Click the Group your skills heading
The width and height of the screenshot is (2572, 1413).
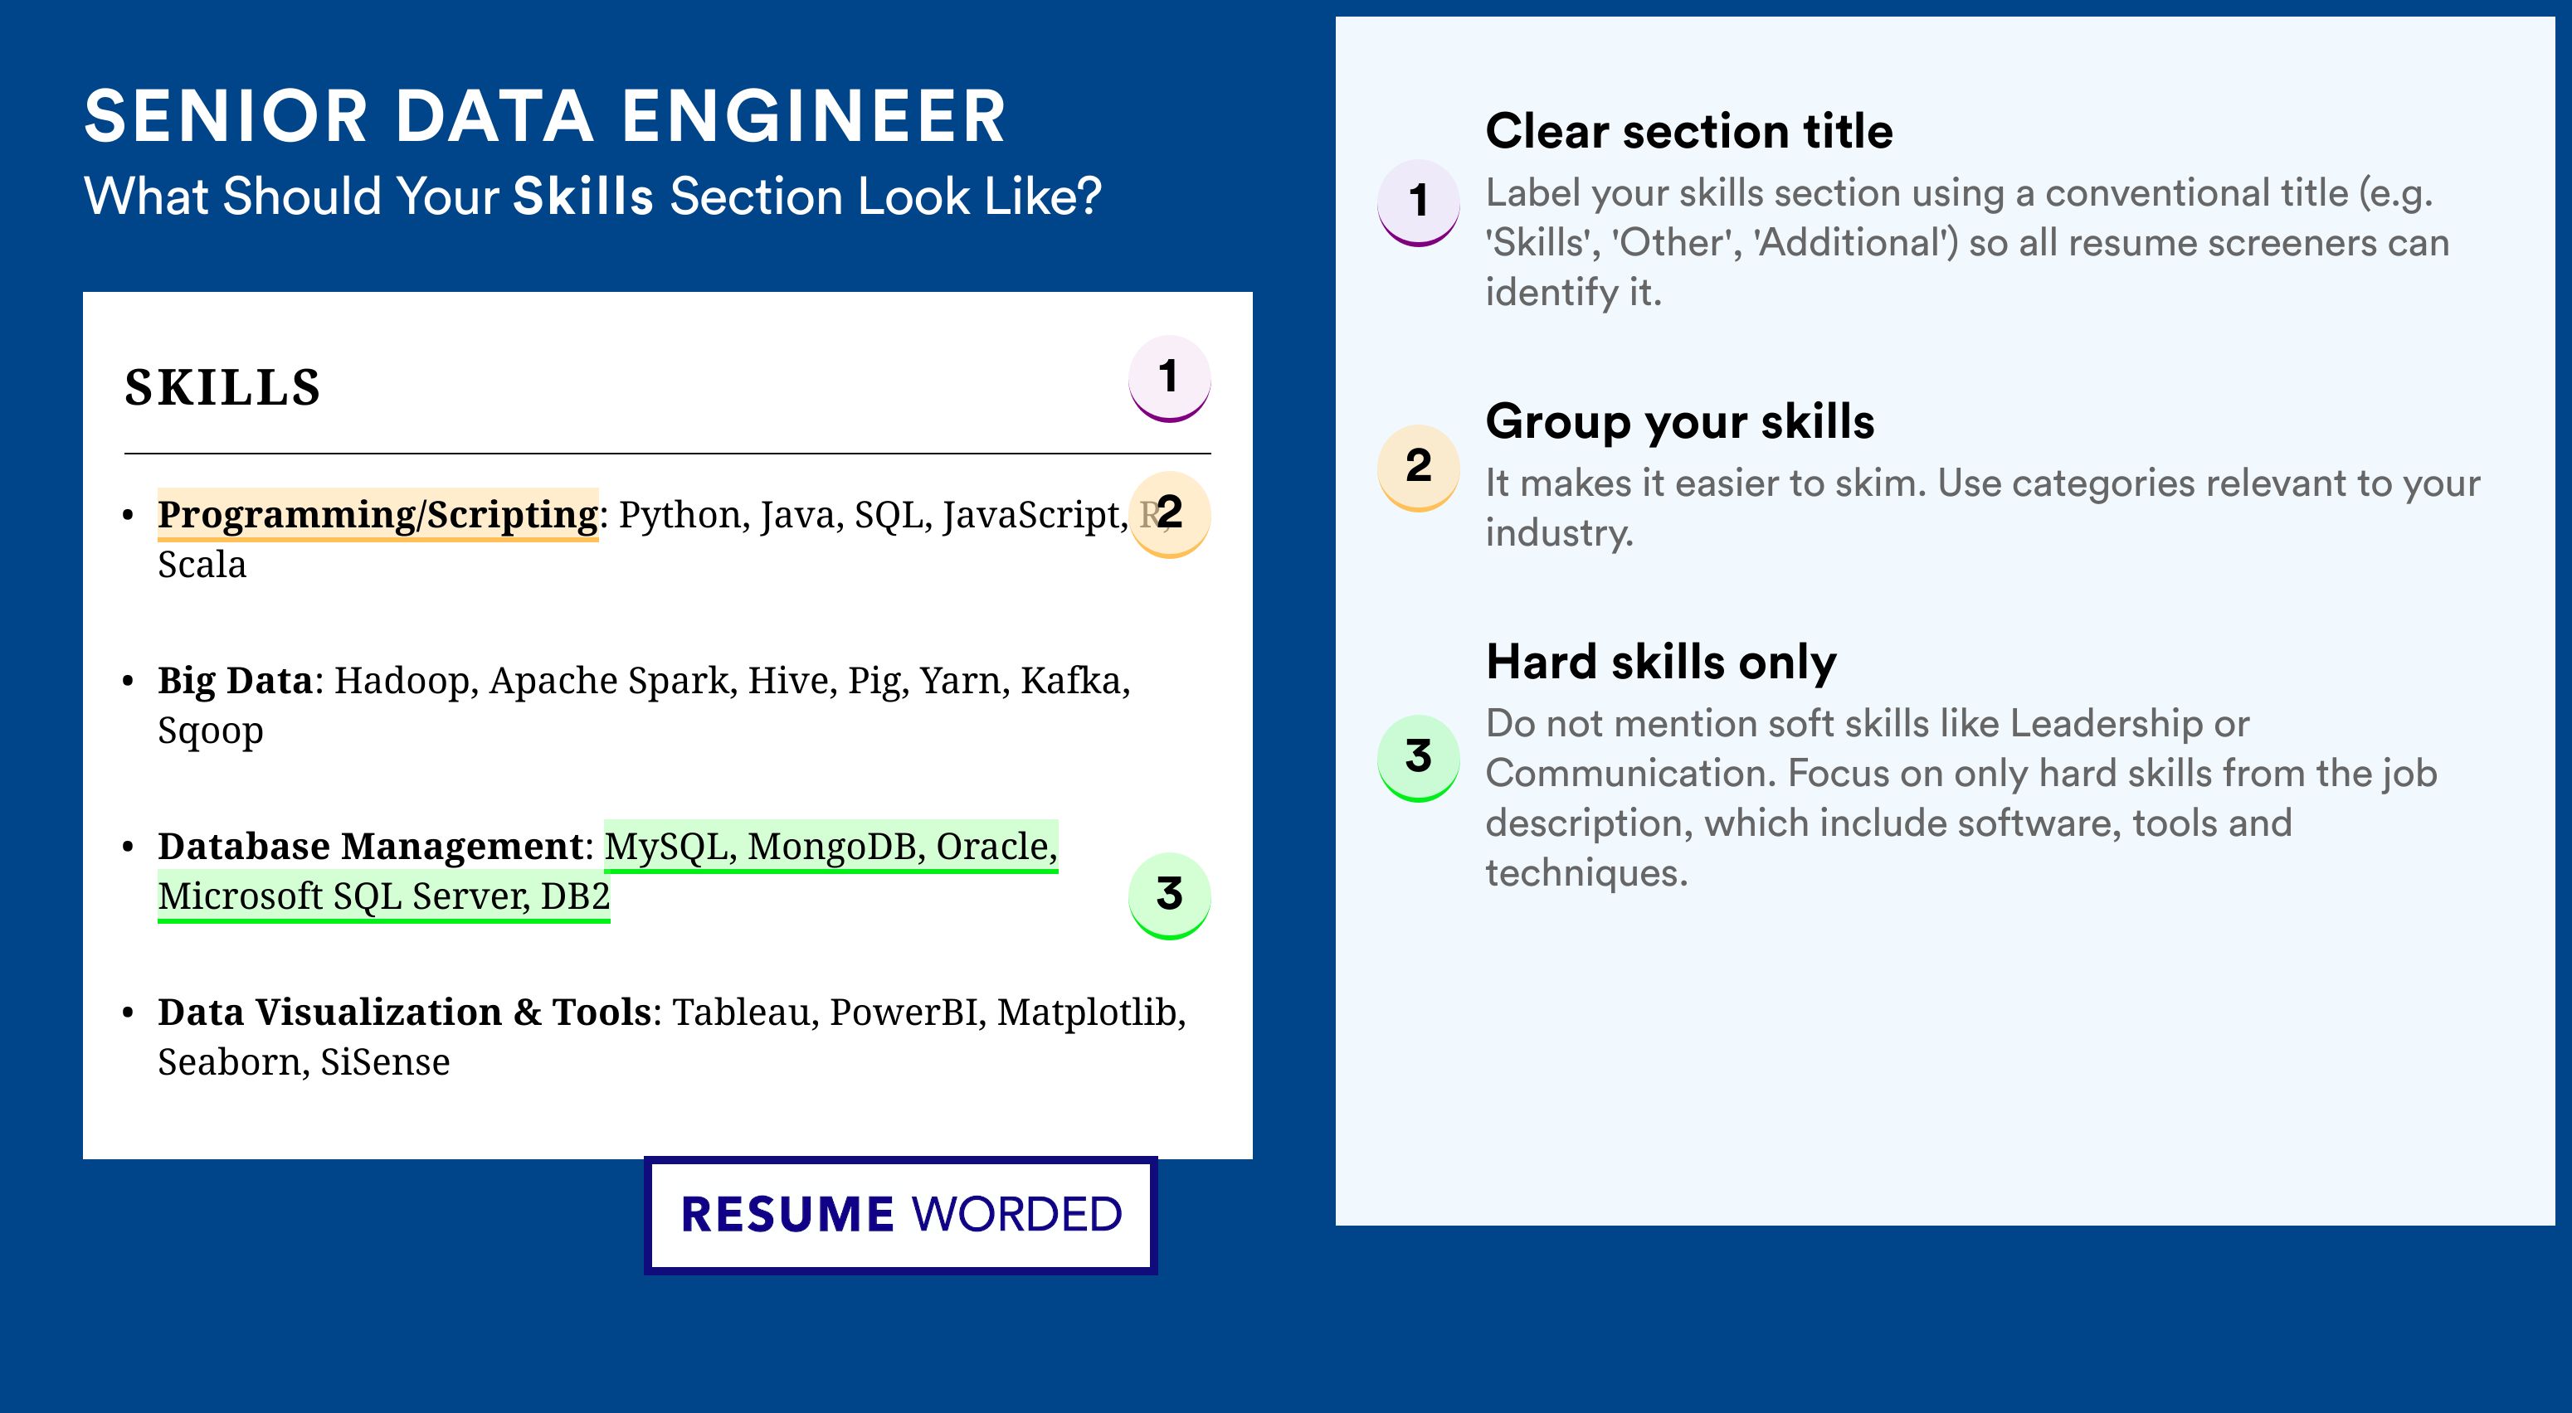tap(1680, 421)
